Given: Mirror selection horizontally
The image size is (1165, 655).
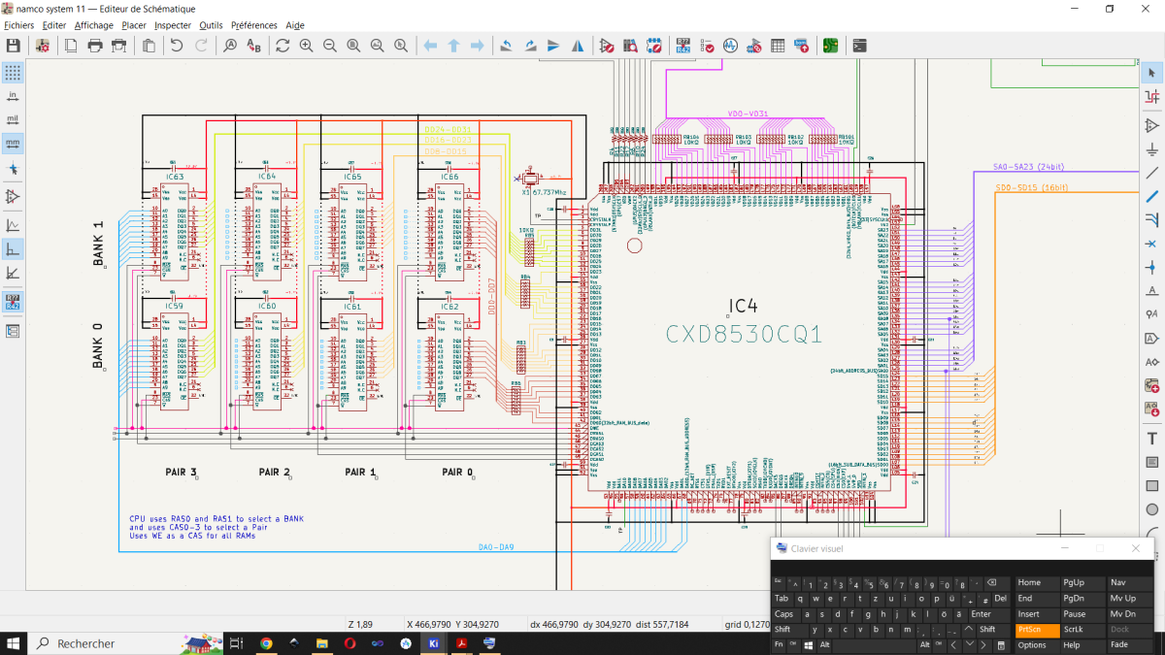Looking at the screenshot, I should pyautogui.click(x=578, y=46).
